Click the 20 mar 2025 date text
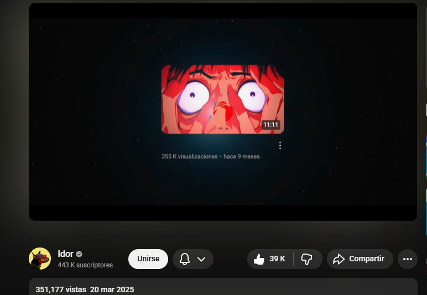Screen dimensions: 427x295 tap(112, 289)
